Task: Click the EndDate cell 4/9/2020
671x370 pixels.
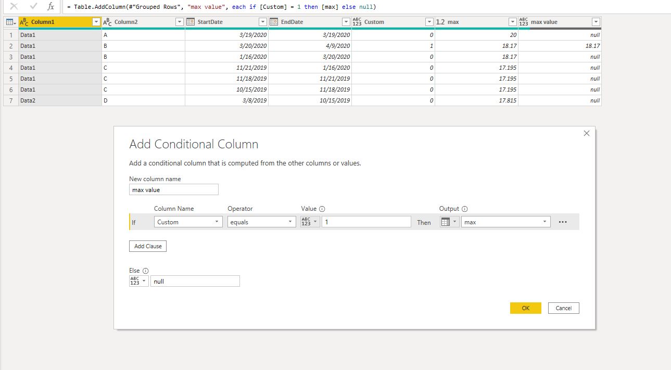Action: pyautogui.click(x=310, y=46)
